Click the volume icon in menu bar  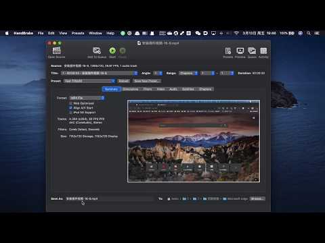pyautogui.click(x=221, y=33)
